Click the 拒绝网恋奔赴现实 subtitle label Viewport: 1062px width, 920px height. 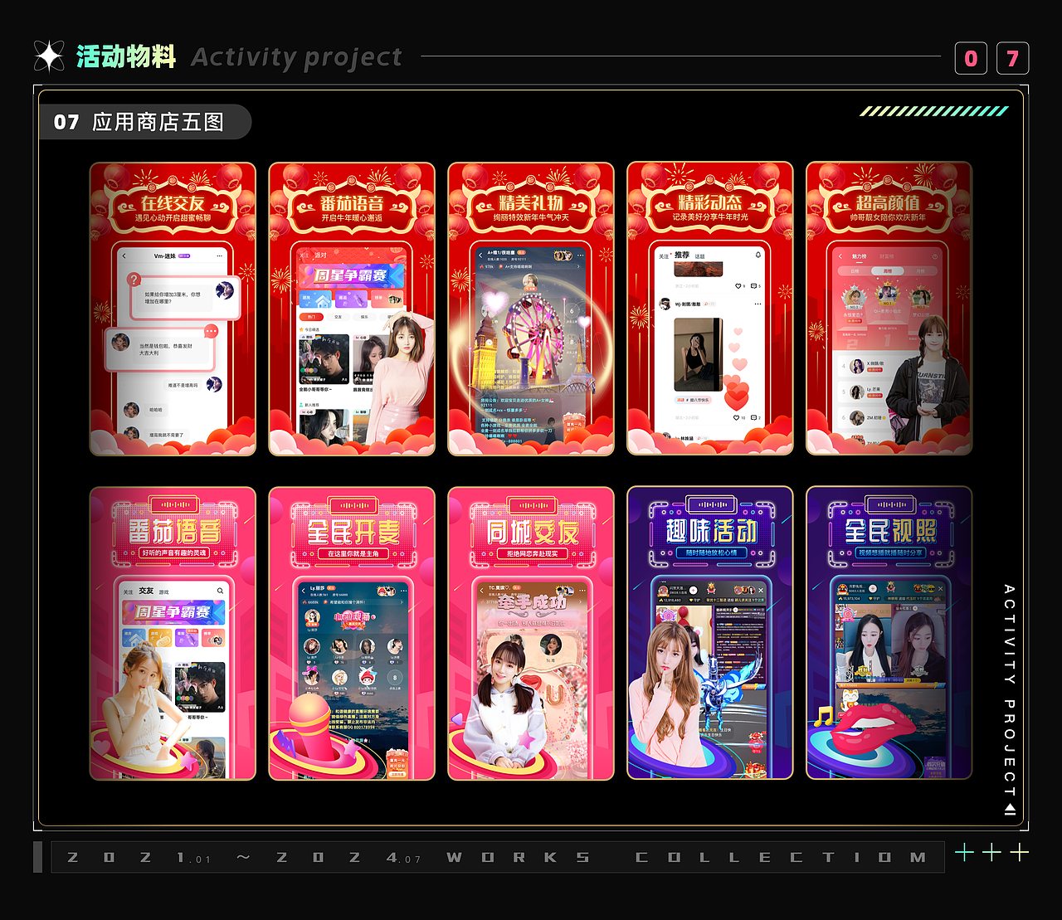coord(533,553)
